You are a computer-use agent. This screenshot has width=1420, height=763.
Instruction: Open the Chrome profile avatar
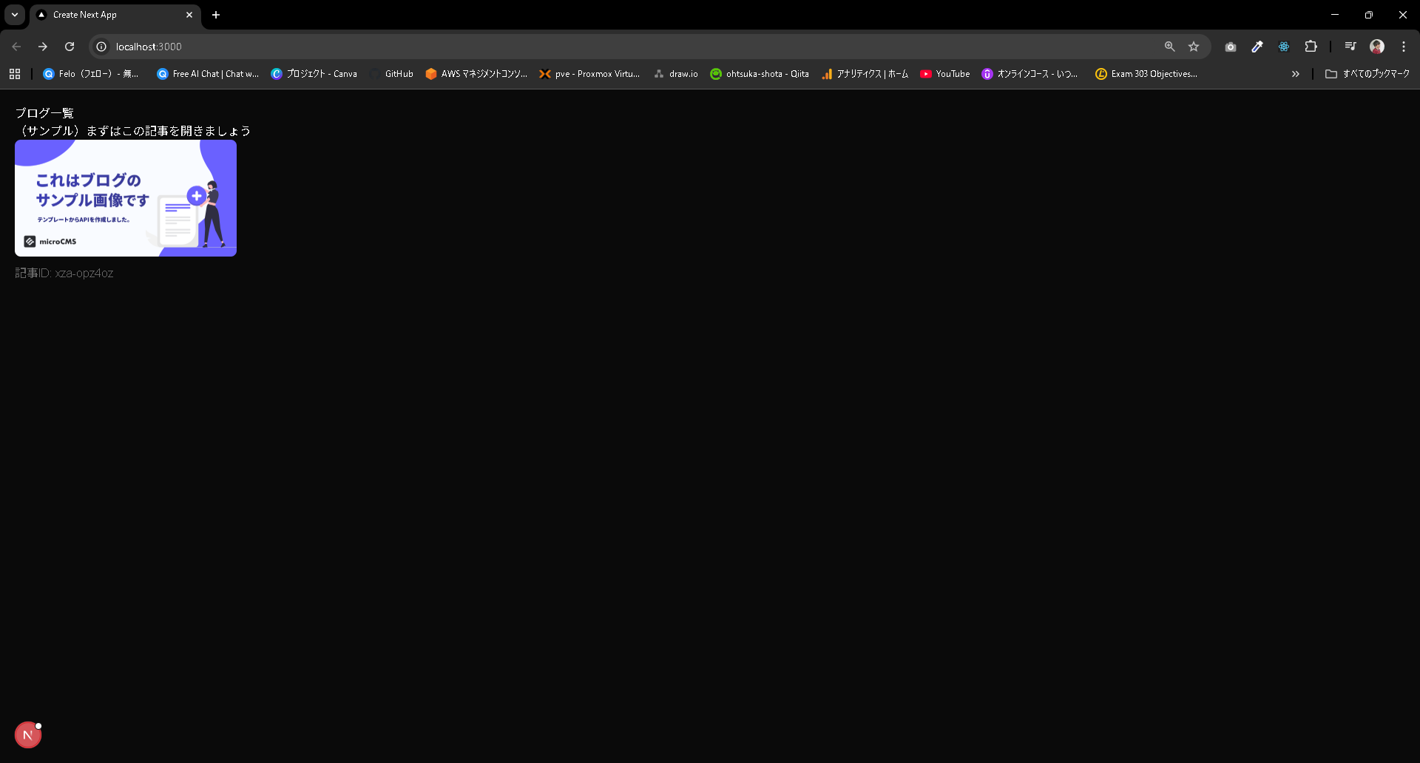[1377, 47]
